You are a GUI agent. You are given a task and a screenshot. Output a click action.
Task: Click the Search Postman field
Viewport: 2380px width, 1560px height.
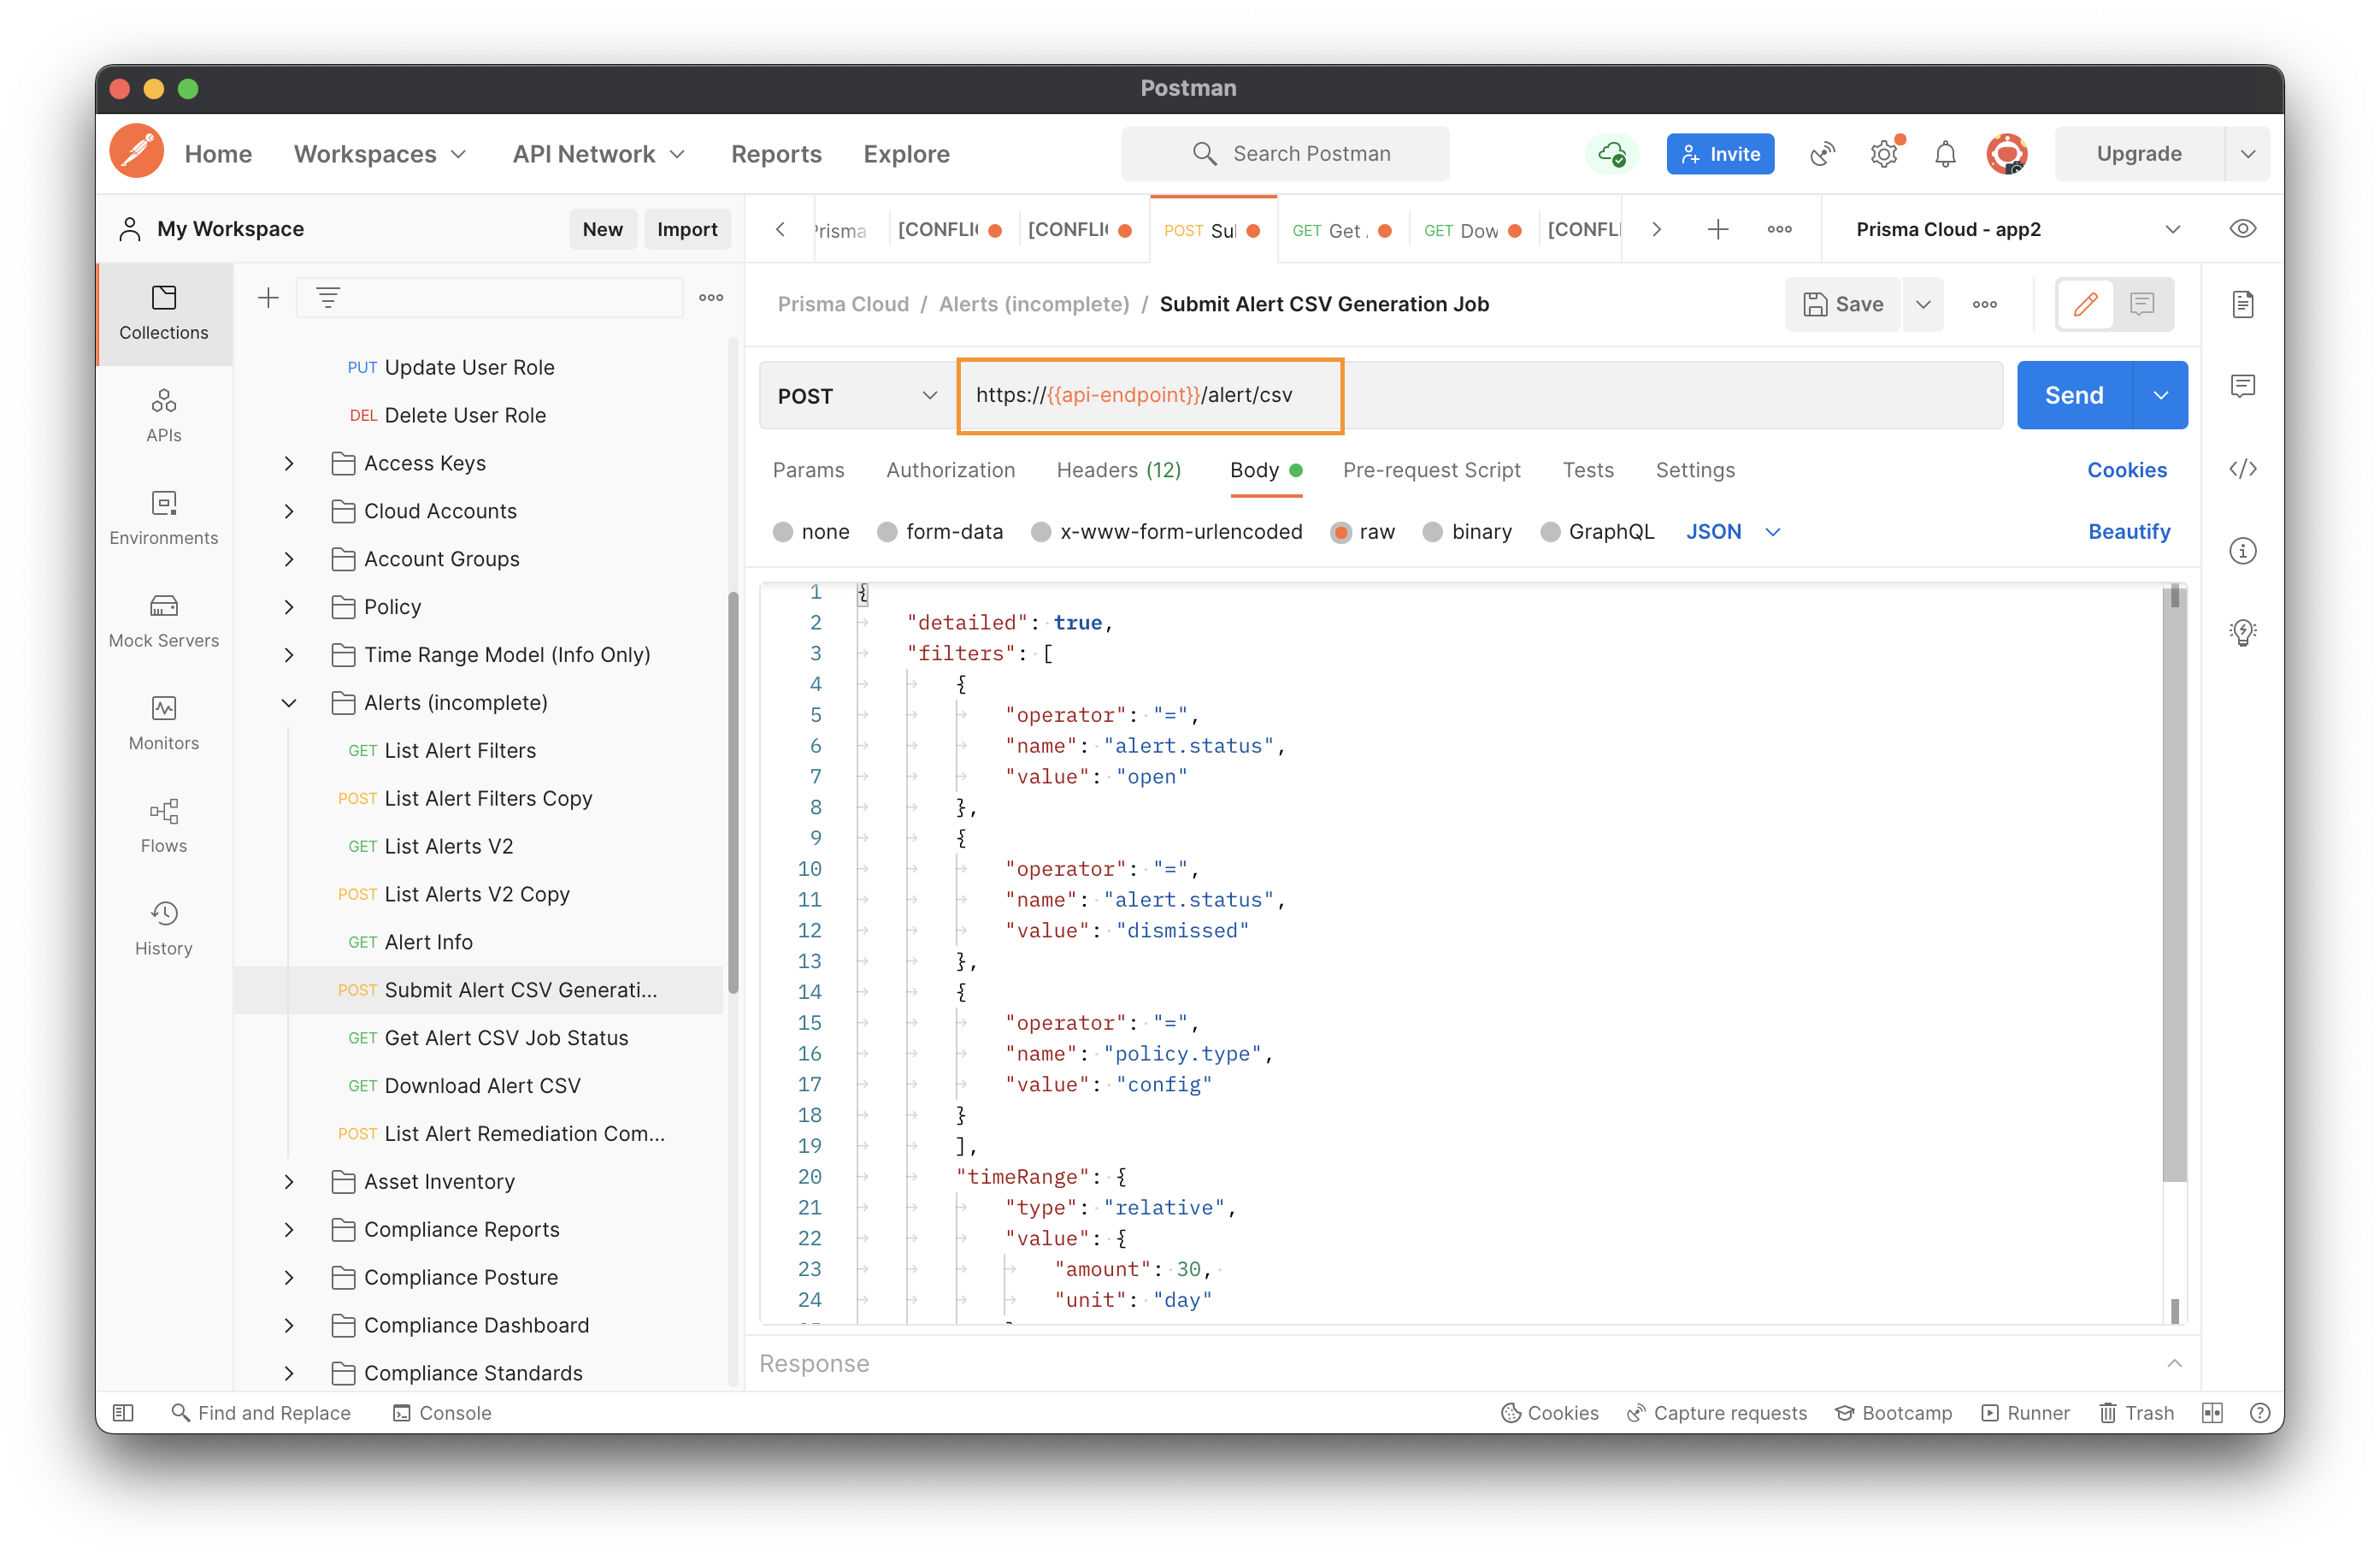click(x=1285, y=154)
